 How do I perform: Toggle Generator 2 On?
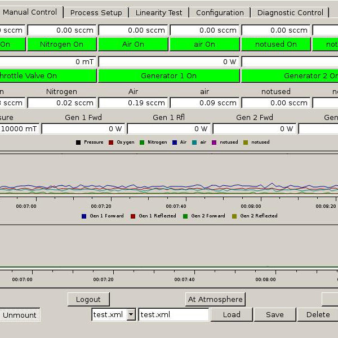pyautogui.click(x=290, y=75)
